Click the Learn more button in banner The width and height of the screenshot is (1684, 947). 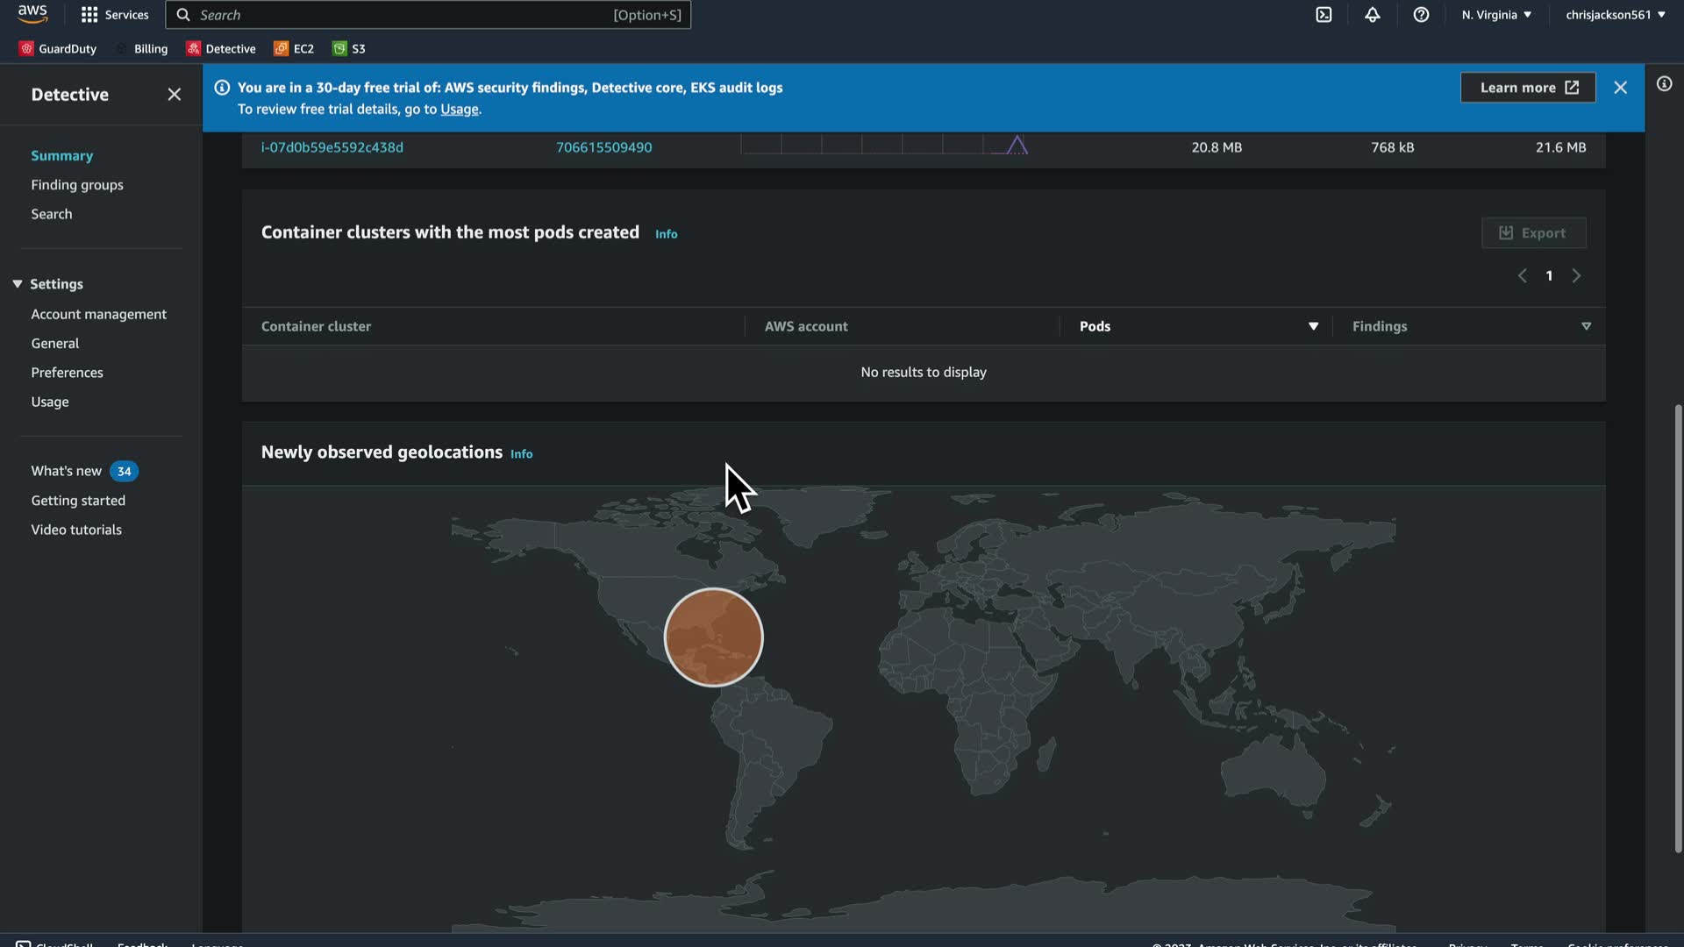click(x=1527, y=88)
